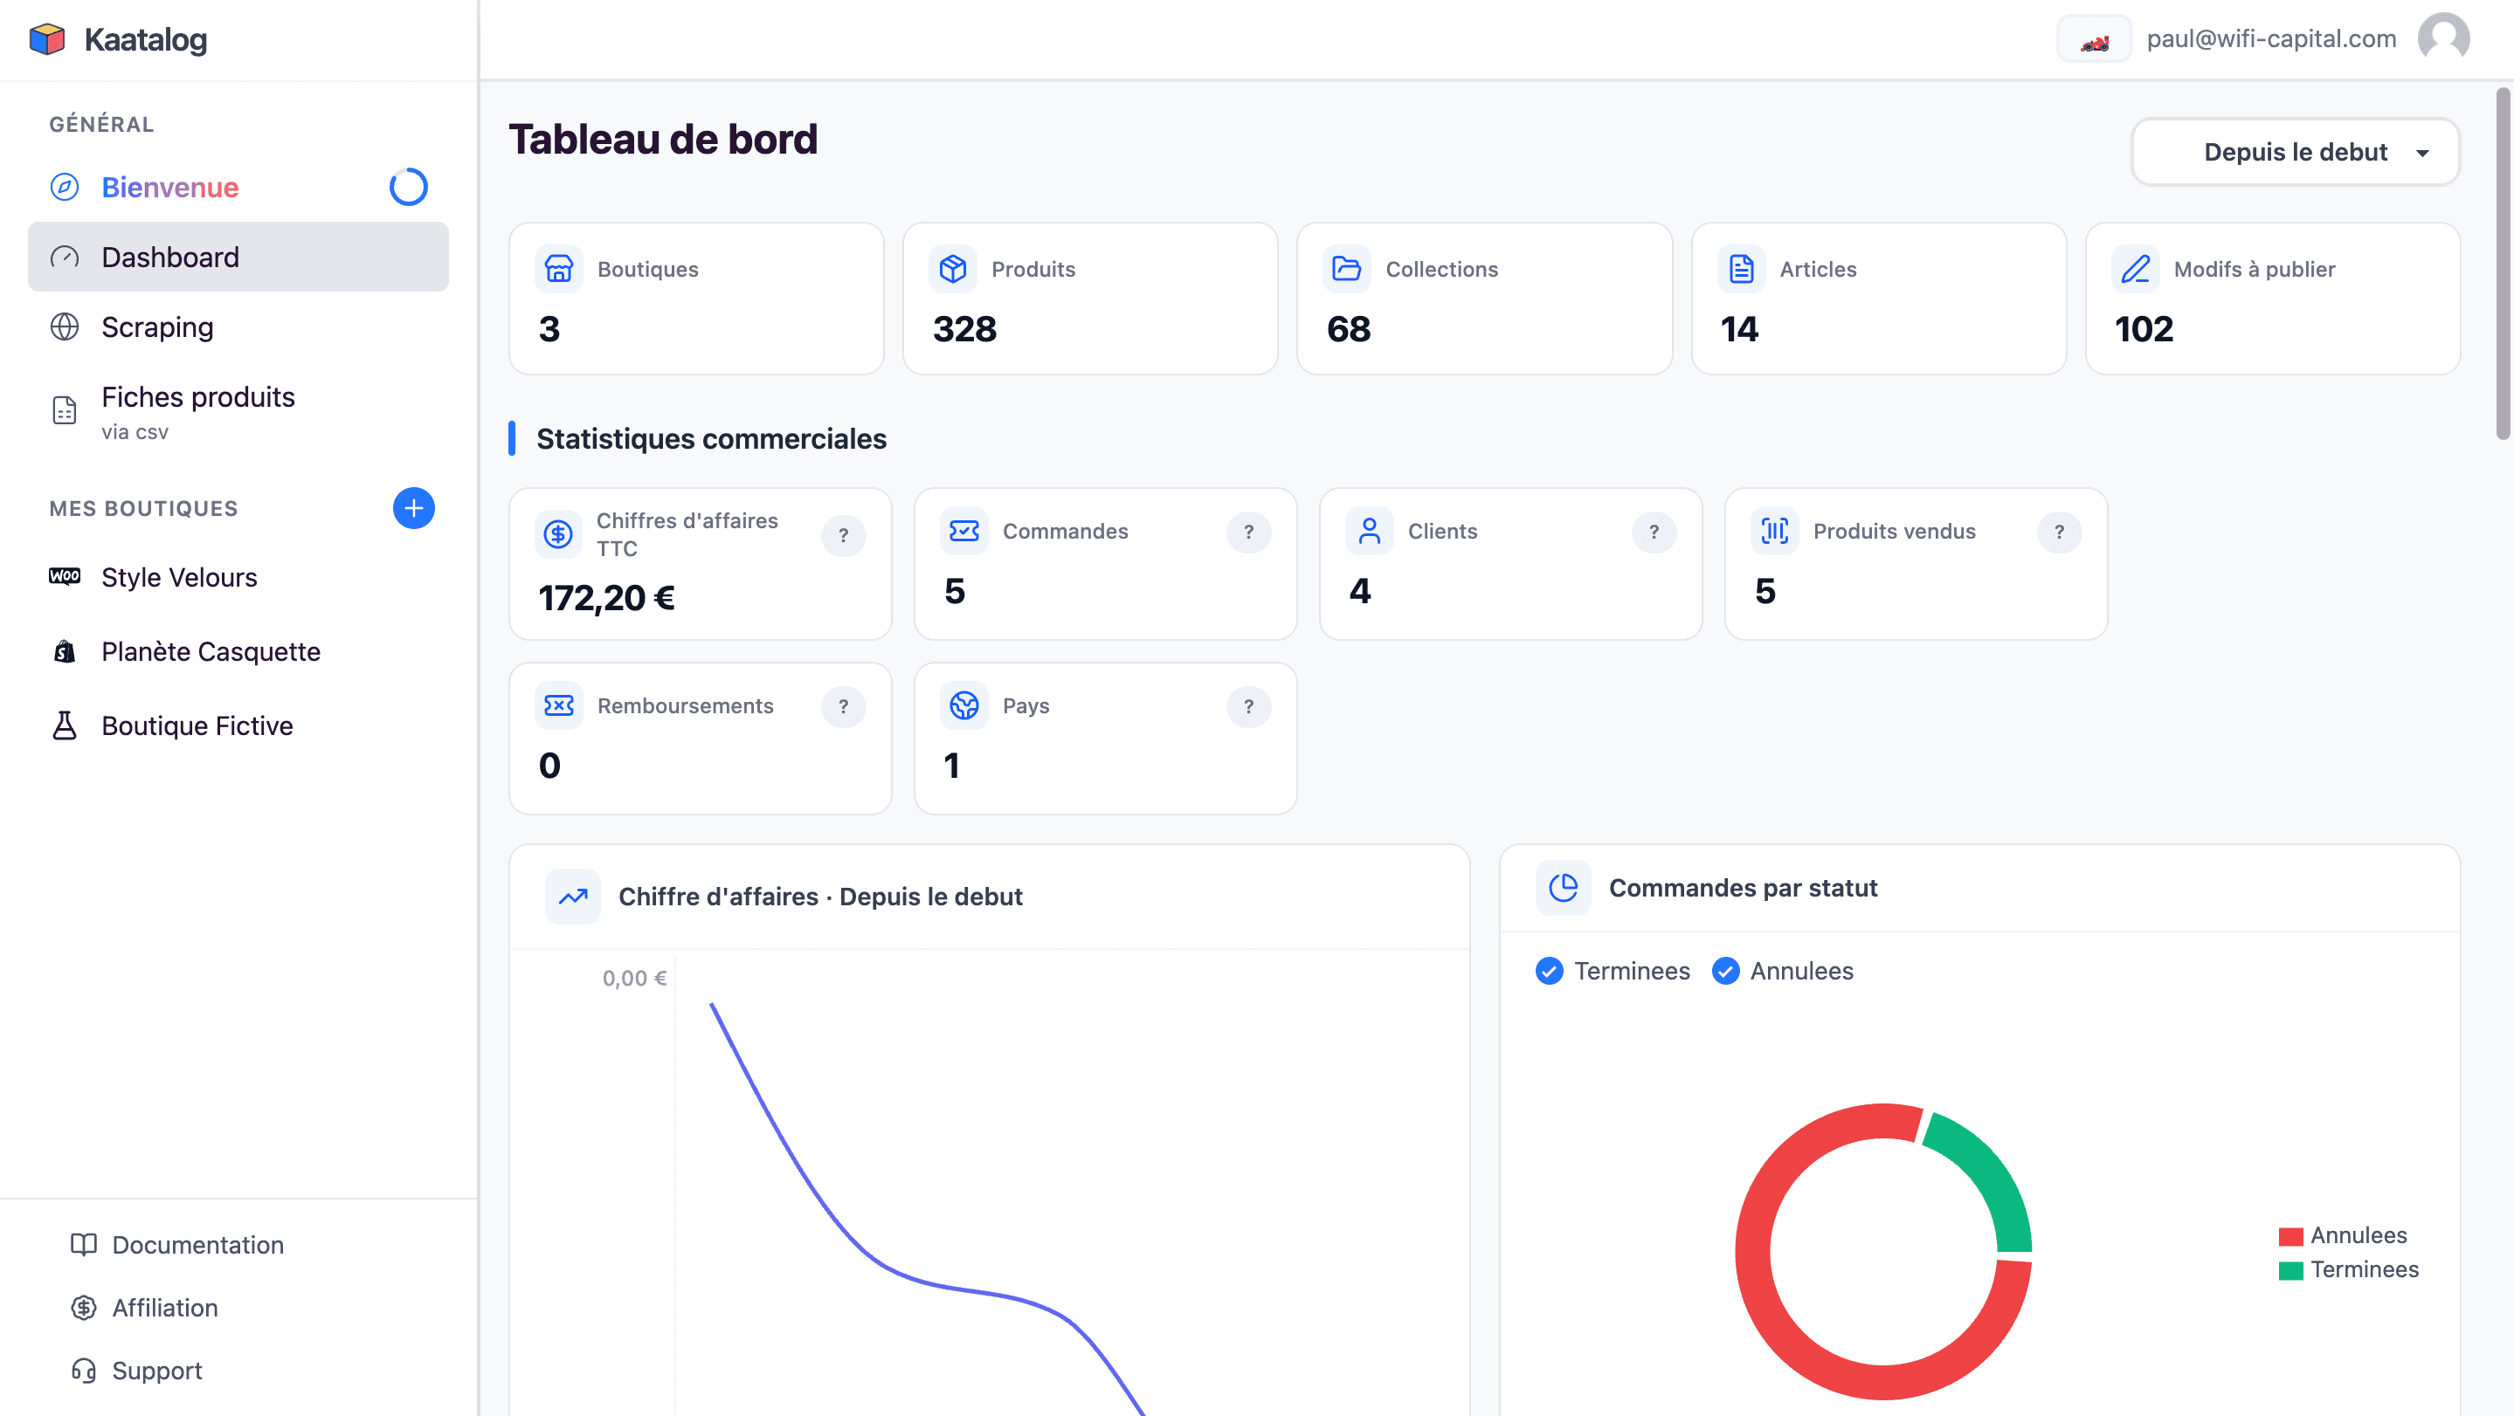Uncheck the Terminees checkbox
This screenshot has height=1416, width=2514.
point(1549,972)
